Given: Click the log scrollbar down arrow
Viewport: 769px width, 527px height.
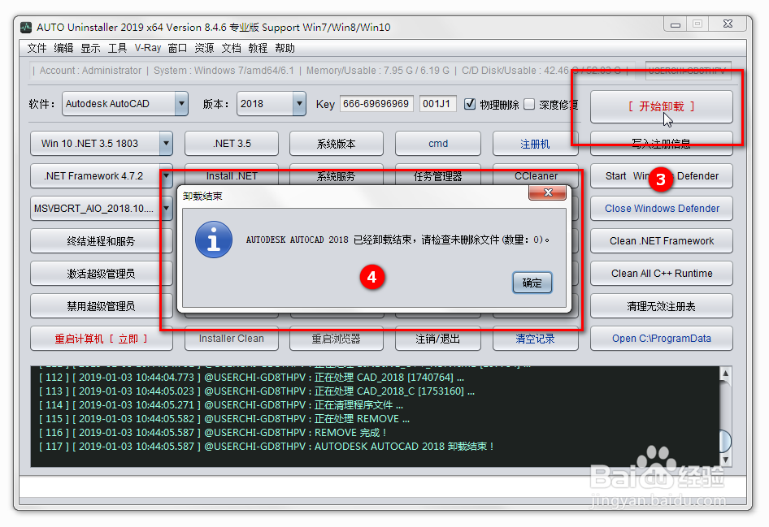Looking at the screenshot, I should point(725,460).
